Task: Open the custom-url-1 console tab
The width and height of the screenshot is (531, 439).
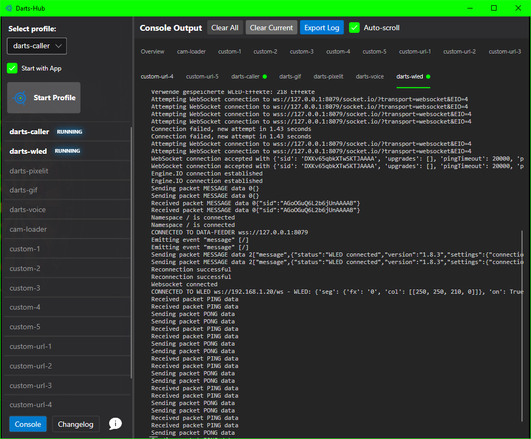Action: click(415, 51)
